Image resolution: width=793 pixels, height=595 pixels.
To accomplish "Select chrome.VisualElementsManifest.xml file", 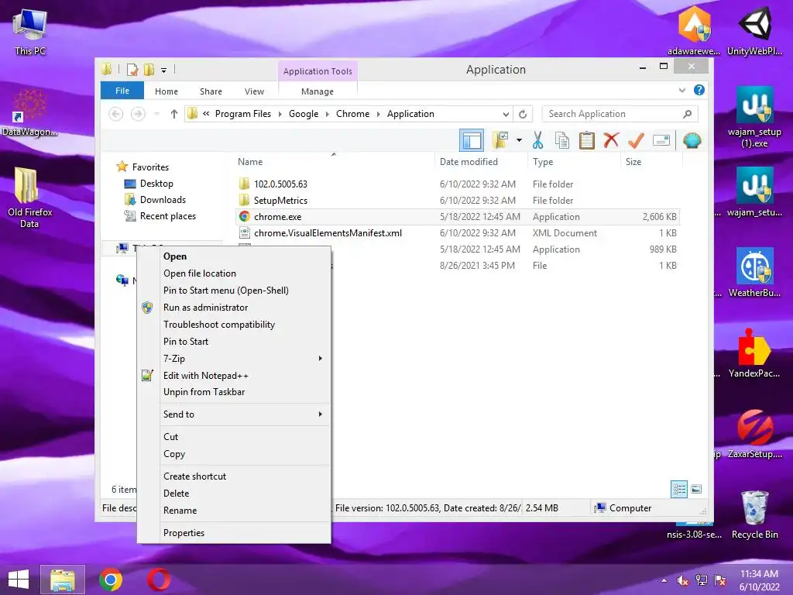I will coord(328,232).
